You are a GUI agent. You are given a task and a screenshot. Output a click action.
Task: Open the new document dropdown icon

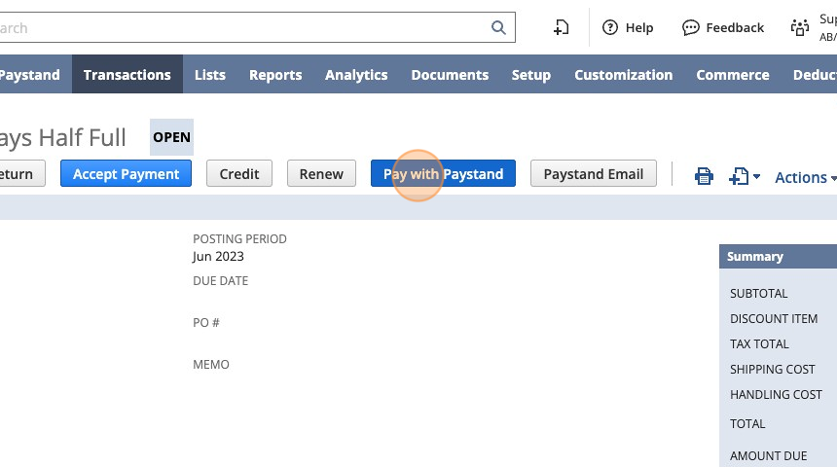tap(745, 176)
